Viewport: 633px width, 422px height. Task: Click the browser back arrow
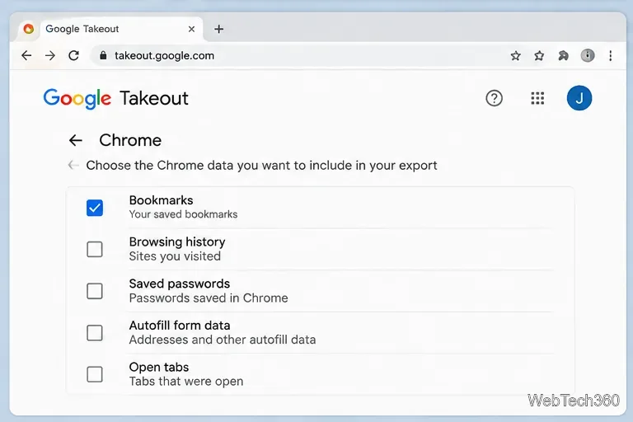tap(26, 55)
